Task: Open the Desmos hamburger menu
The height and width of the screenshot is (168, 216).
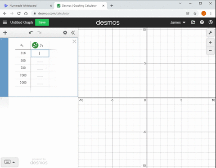Action: click(4, 22)
